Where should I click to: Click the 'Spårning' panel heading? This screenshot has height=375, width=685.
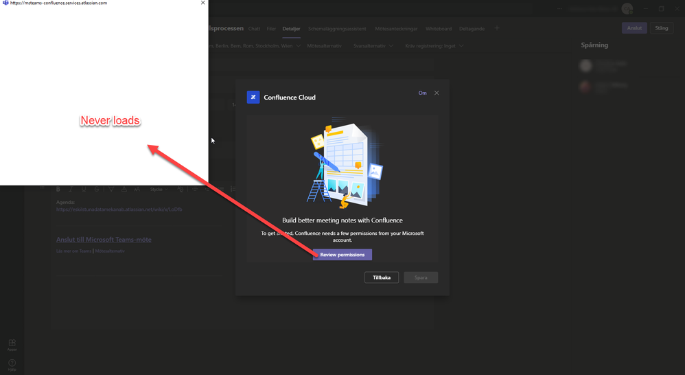[594, 45]
